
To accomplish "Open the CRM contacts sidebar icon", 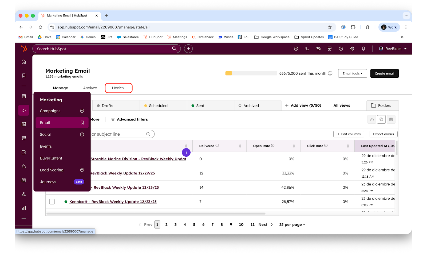I will [x=24, y=96].
